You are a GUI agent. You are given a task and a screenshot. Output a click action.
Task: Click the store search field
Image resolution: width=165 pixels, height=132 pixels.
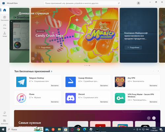[x=82, y=3]
